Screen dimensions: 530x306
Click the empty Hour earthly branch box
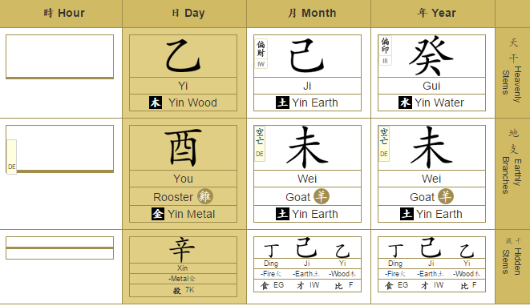(x=60, y=149)
